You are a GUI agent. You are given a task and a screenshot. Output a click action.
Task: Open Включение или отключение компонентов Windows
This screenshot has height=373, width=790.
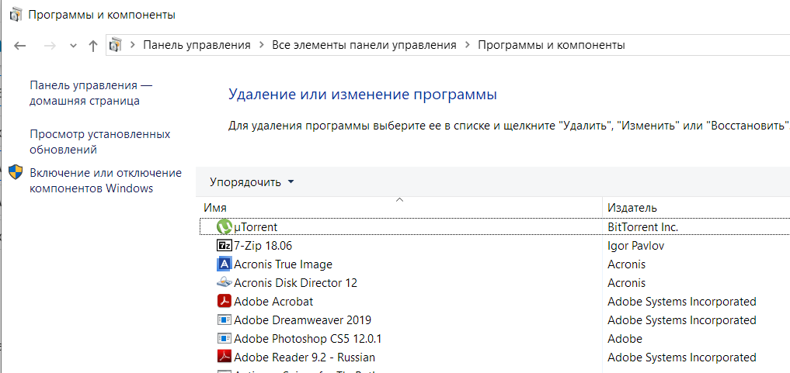pyautogui.click(x=105, y=181)
